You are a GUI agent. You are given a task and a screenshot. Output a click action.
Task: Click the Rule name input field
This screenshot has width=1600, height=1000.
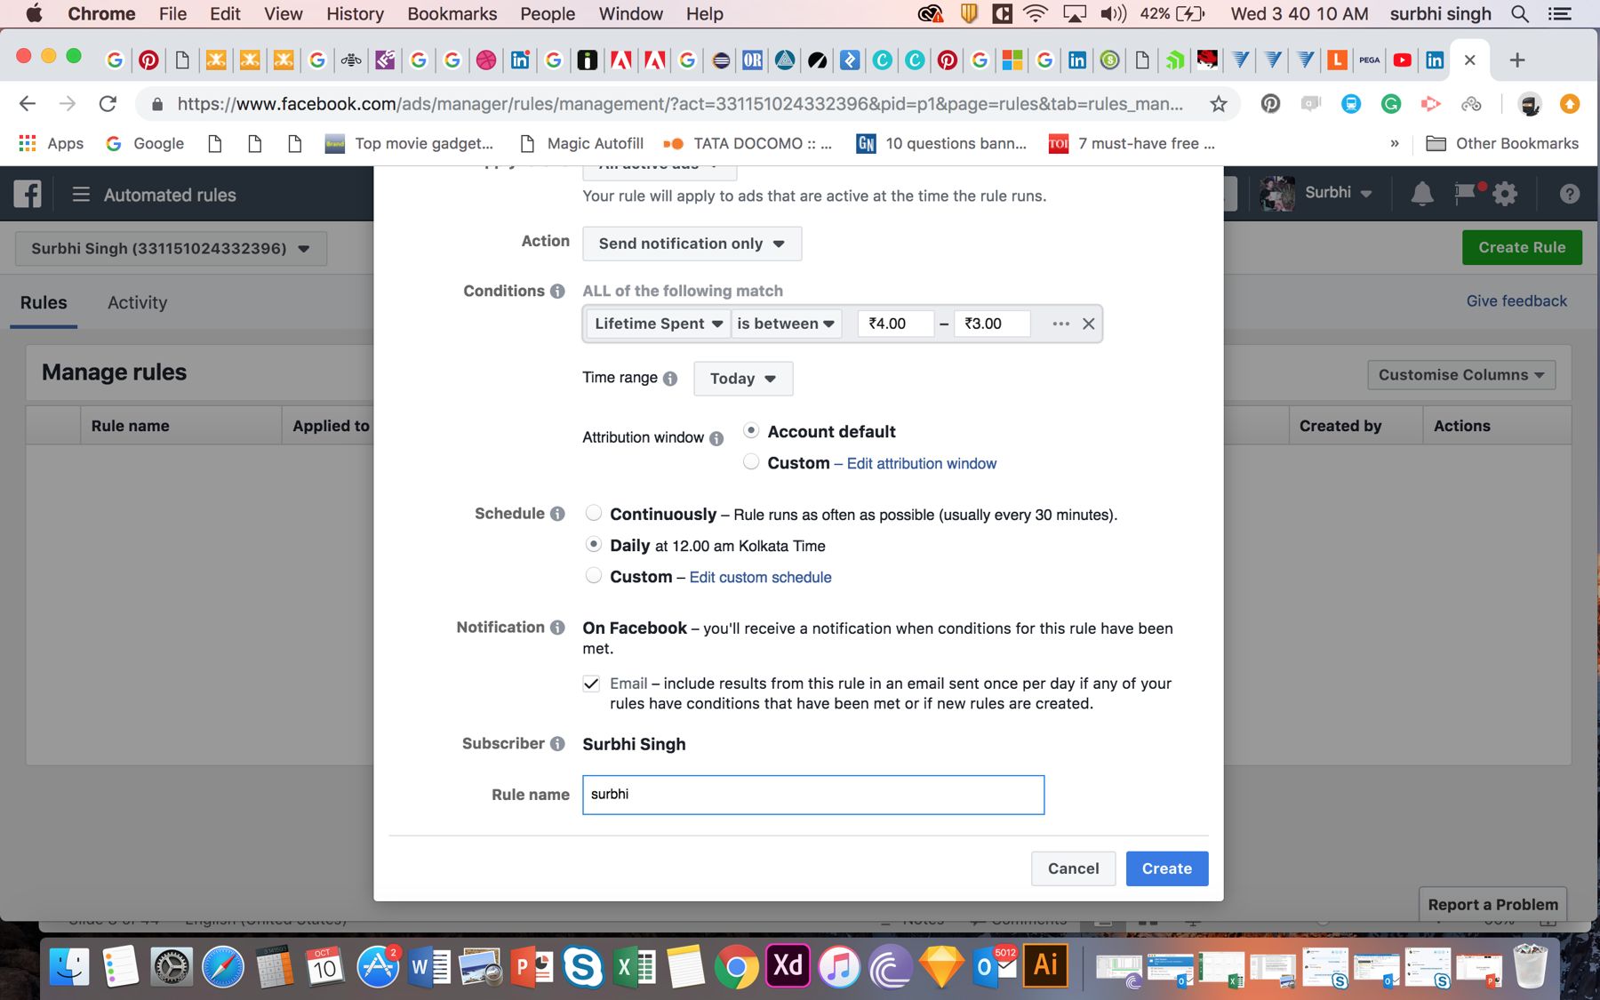[x=813, y=795]
